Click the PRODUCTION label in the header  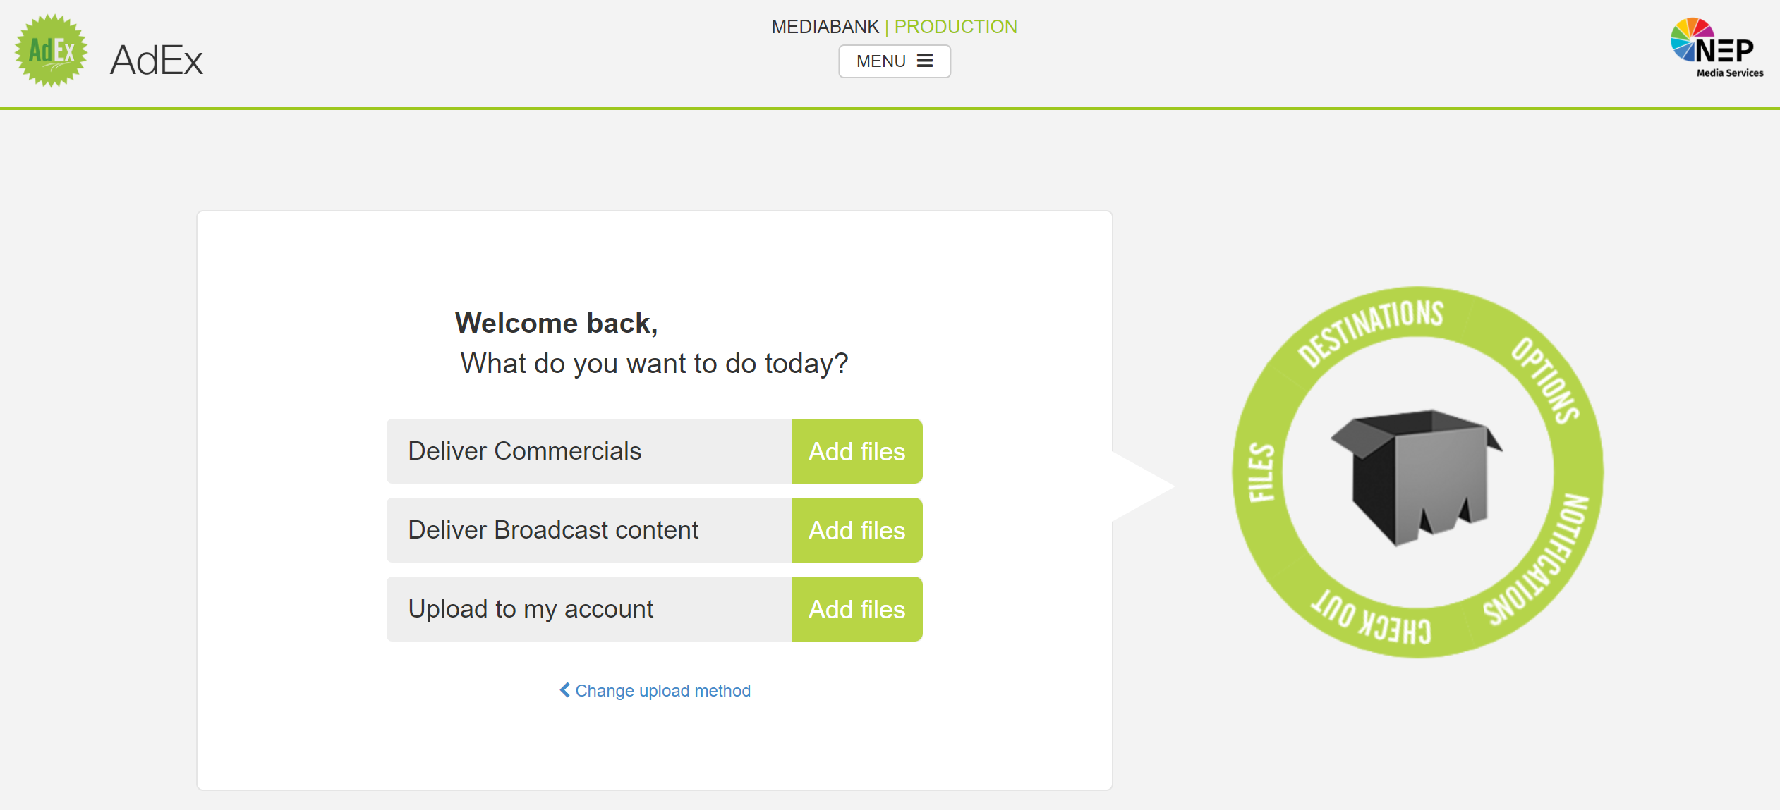956,27
